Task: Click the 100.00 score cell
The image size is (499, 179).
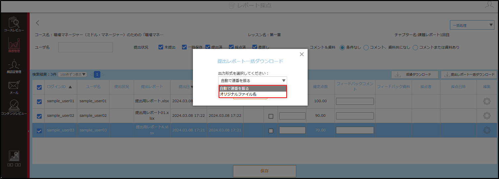Action: click(x=320, y=101)
